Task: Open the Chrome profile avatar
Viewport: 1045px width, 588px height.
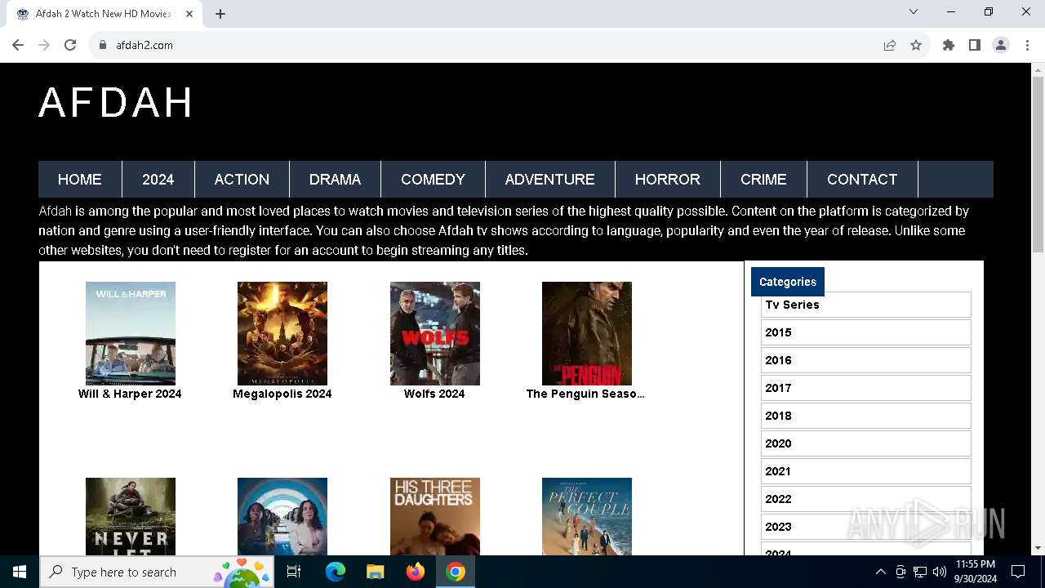Action: pyautogui.click(x=1001, y=45)
